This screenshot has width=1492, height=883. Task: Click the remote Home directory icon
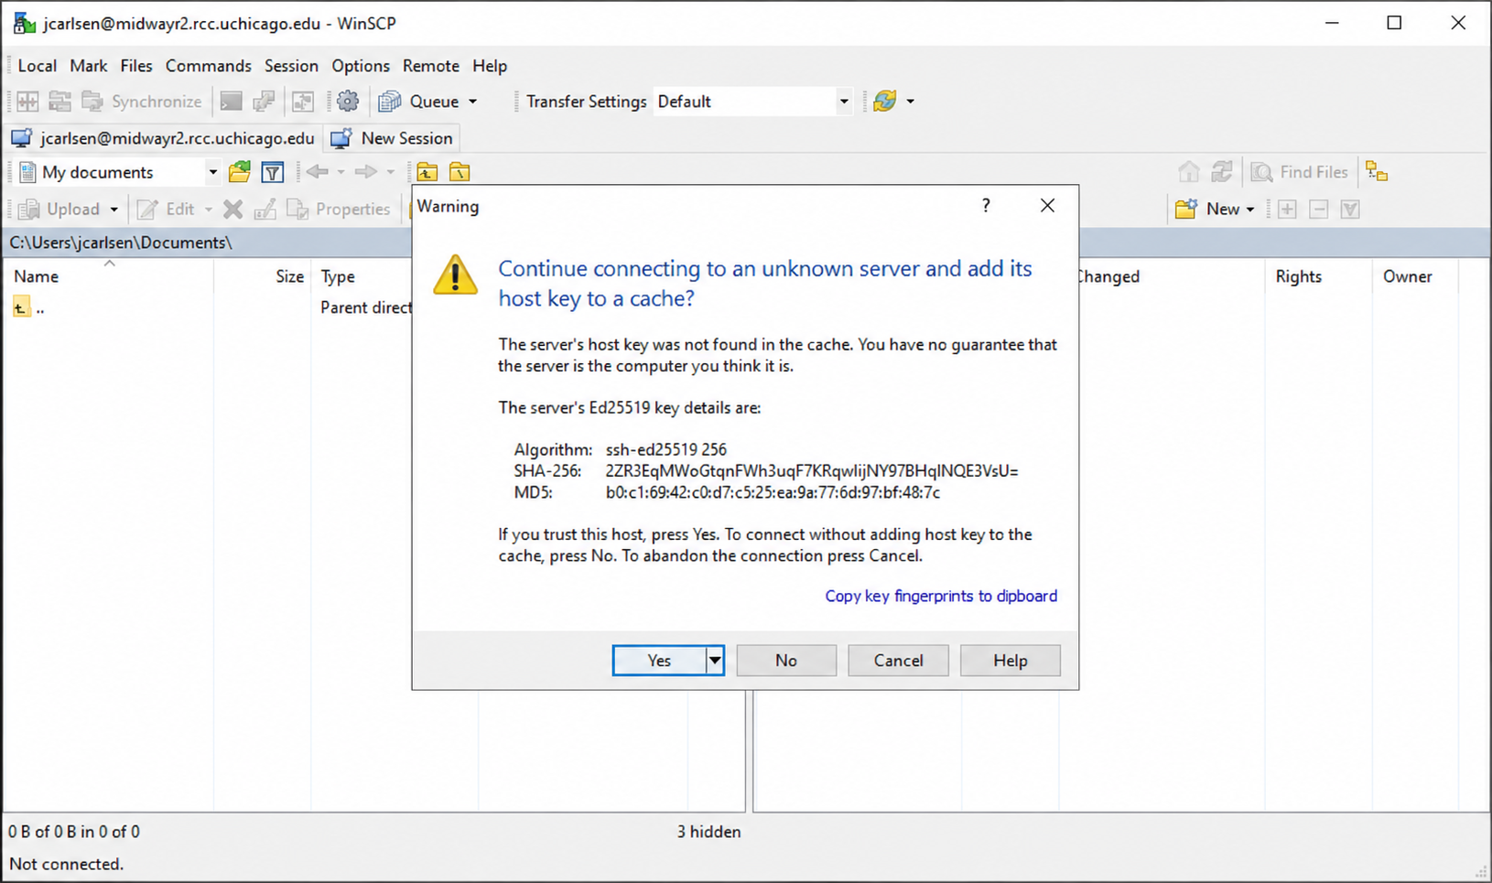[x=1188, y=172]
